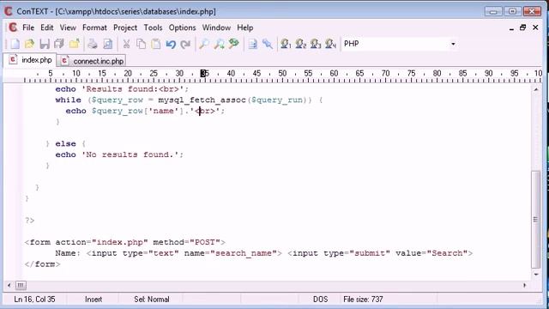Open the Project menu
Screen dimensions: 549x309
[125, 27]
